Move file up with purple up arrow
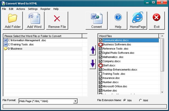169x111 pixels. (x=93, y=50)
